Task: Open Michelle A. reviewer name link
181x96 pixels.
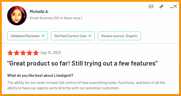Action: tap(39, 12)
